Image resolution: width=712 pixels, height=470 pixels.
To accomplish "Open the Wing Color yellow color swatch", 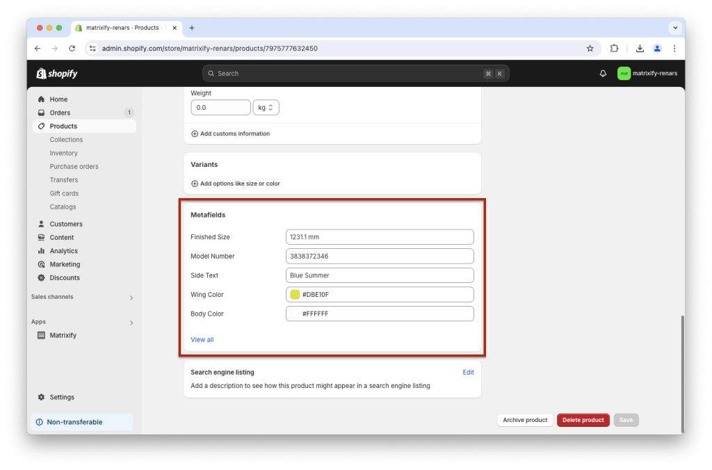I will 295,294.
